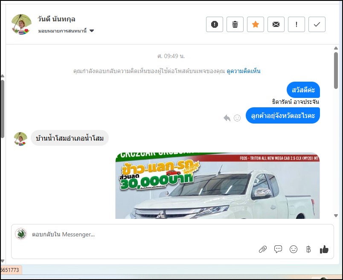Click sender name ธิดารัตน์ อาจประจัน
The image size is (343, 280).
click(296, 102)
